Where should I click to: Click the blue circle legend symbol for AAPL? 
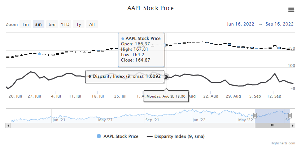(x=99, y=136)
